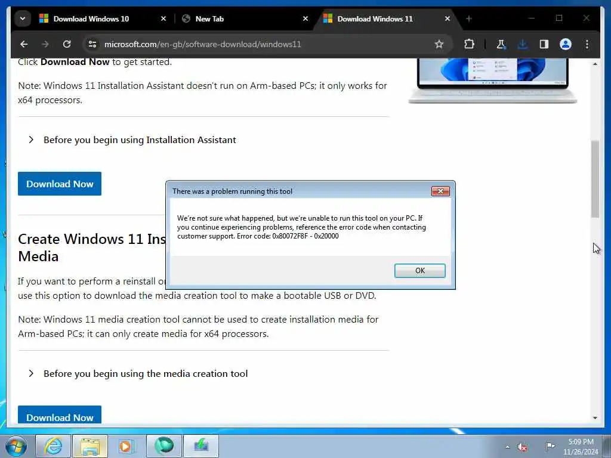The height and width of the screenshot is (458, 611).
Task: Open Action Center flag icon
Action: (x=550, y=446)
